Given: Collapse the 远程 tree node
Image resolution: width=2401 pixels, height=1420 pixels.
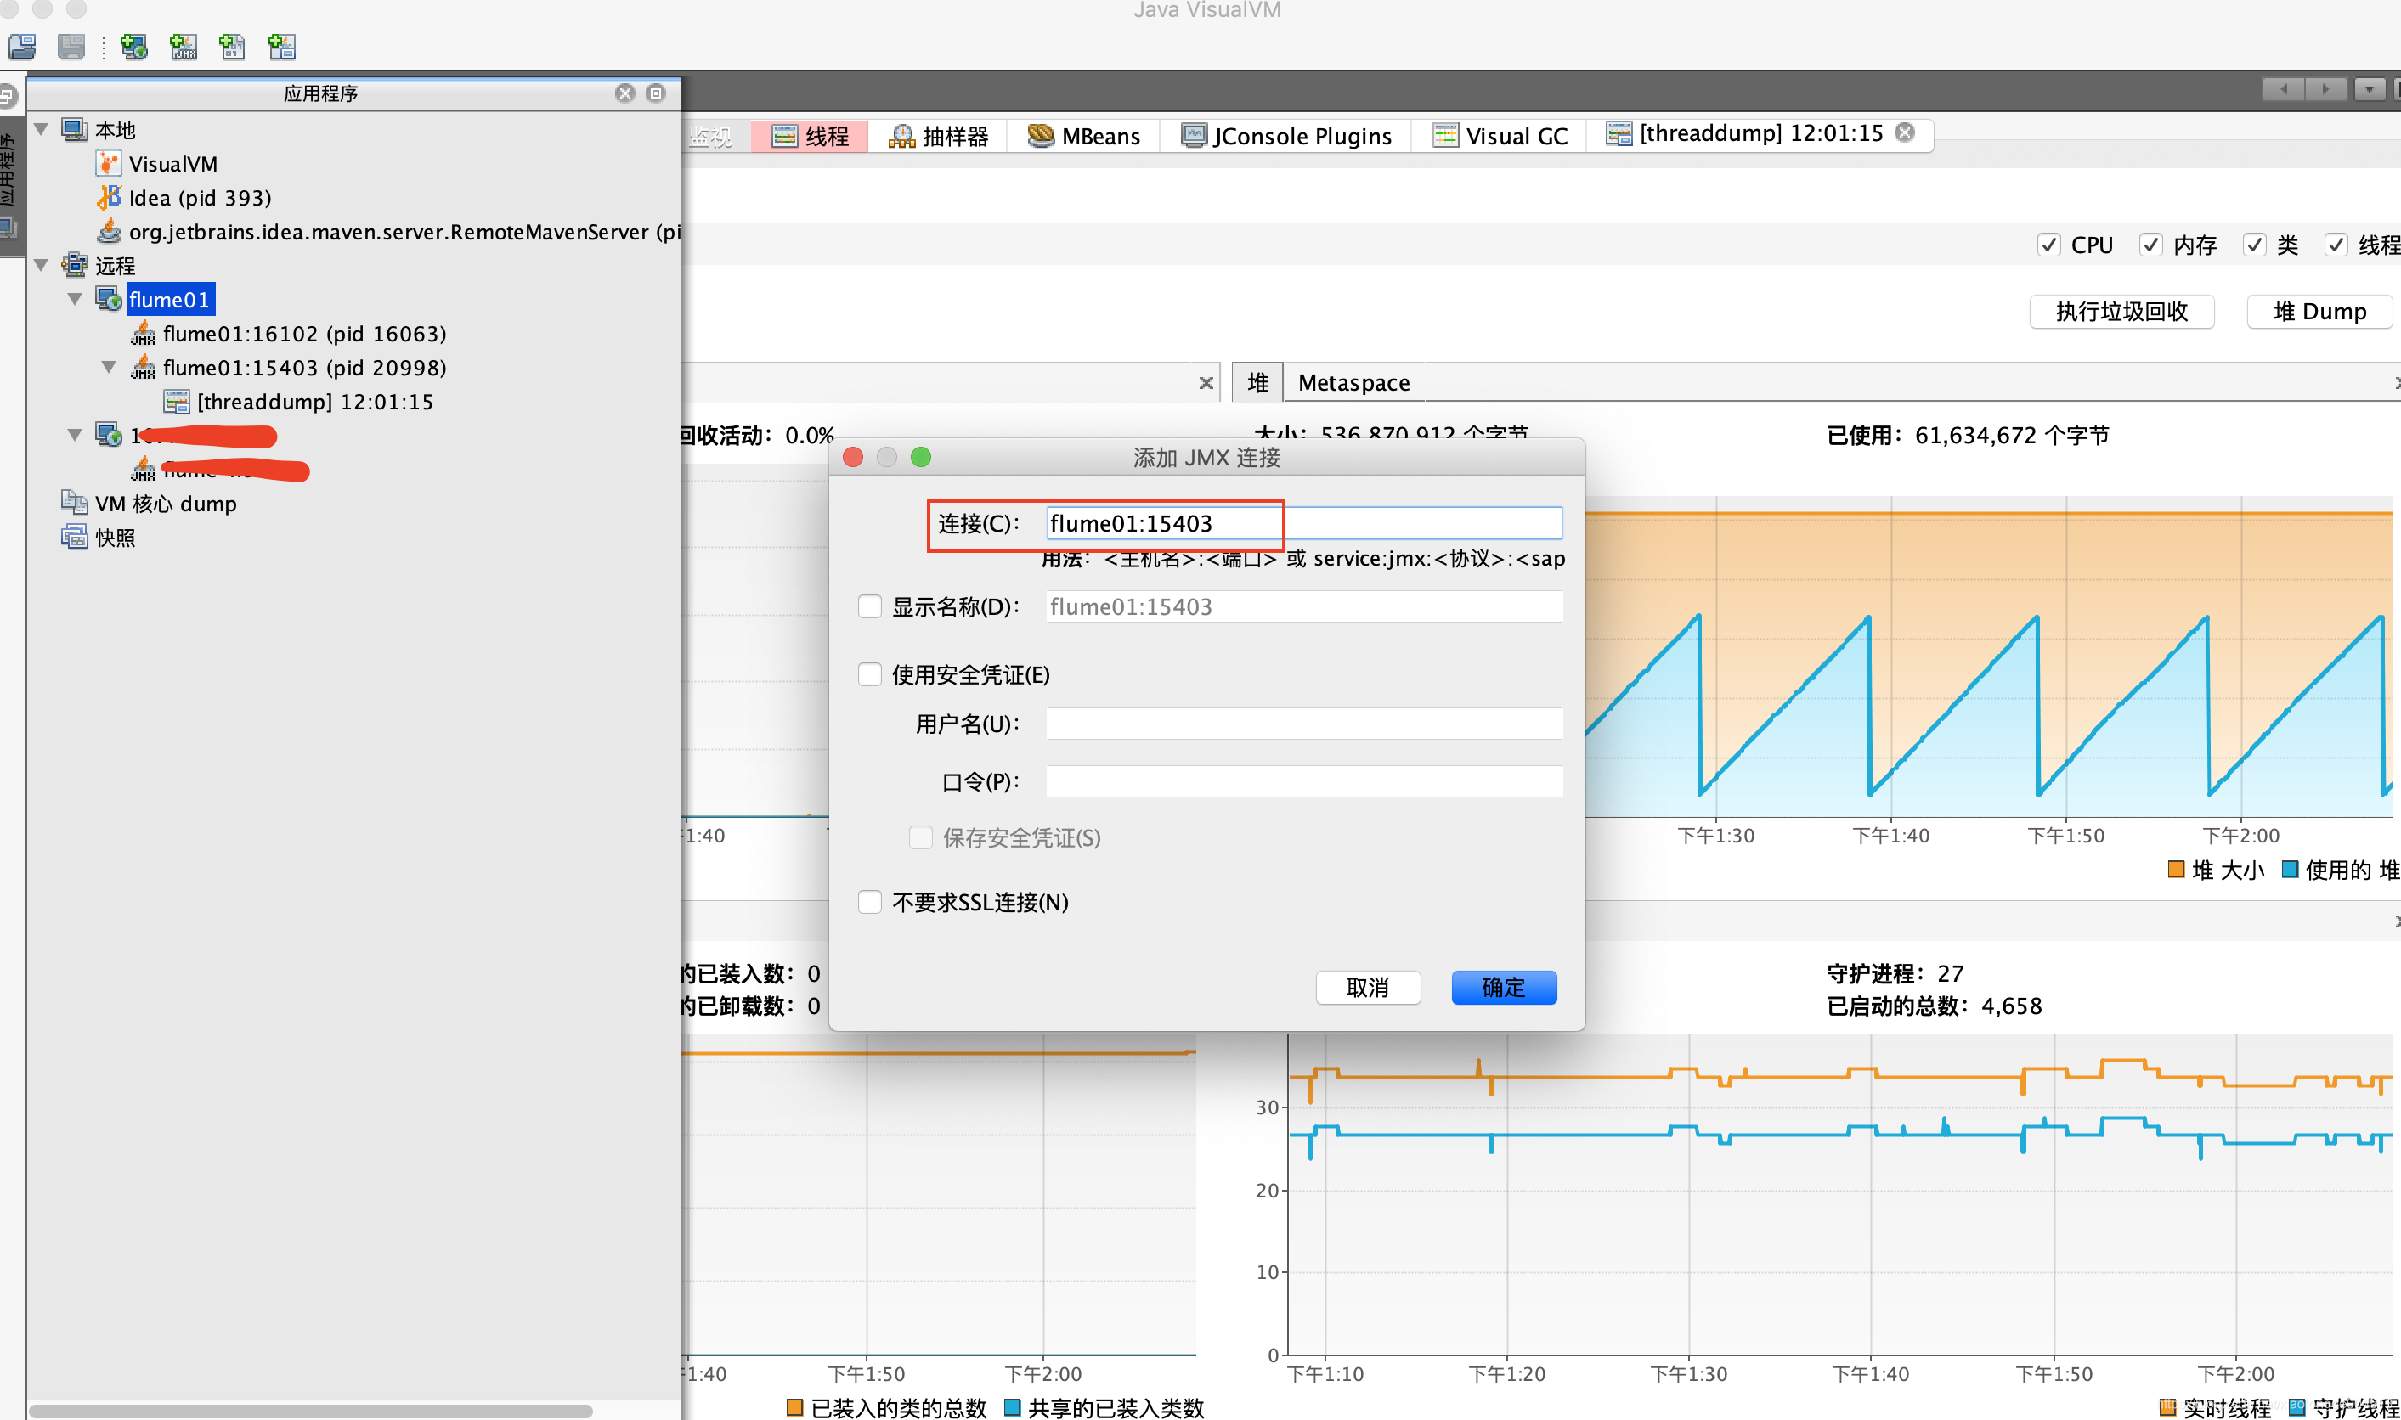Looking at the screenshot, I should click(41, 265).
